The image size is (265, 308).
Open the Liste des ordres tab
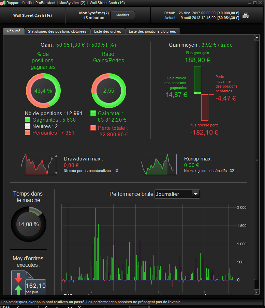(107, 31)
